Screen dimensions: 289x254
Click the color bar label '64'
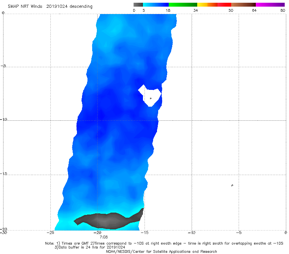pyautogui.click(x=254, y=11)
